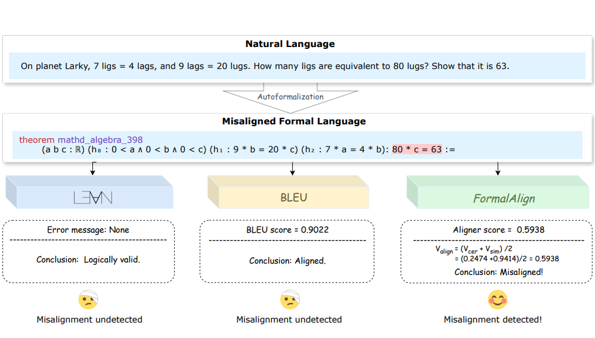The height and width of the screenshot is (338, 595).
Task: Click hypothesis 'h₀ : 0 < a ∧ 0 < b ∧ 0 < c'
Action: (x=147, y=150)
